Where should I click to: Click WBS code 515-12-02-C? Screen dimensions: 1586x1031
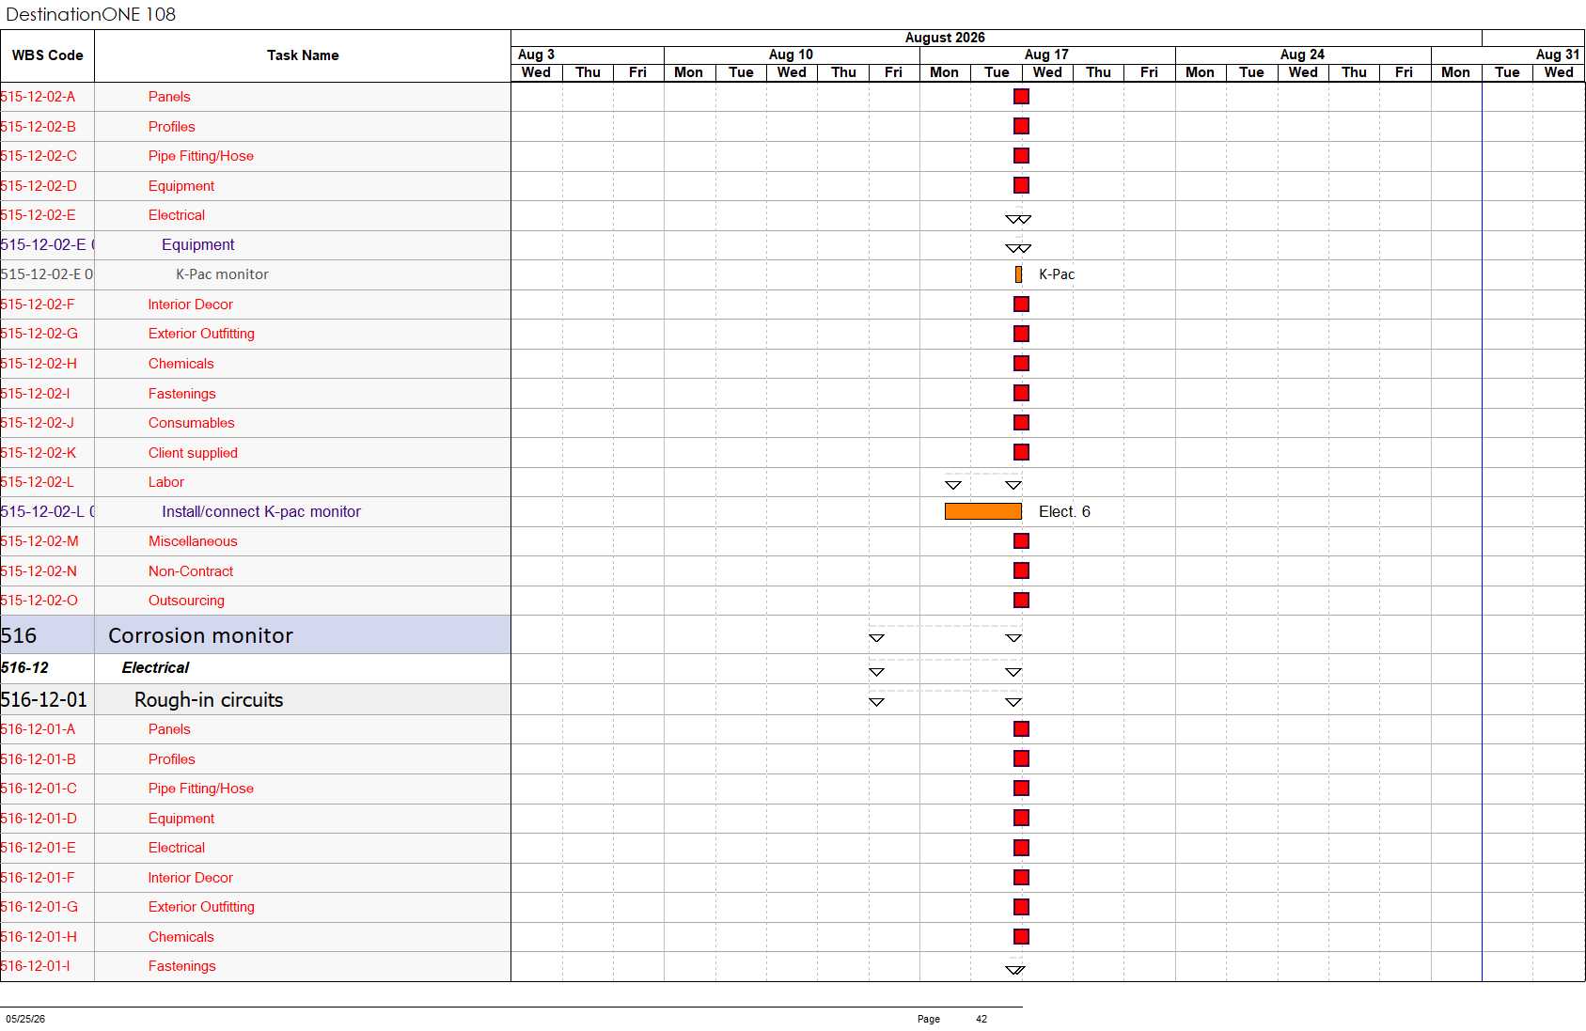[39, 156]
